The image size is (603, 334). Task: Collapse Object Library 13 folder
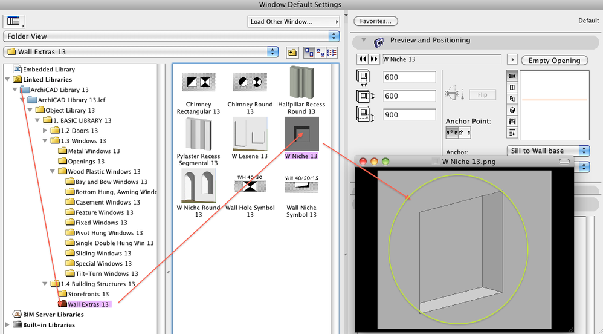point(30,110)
